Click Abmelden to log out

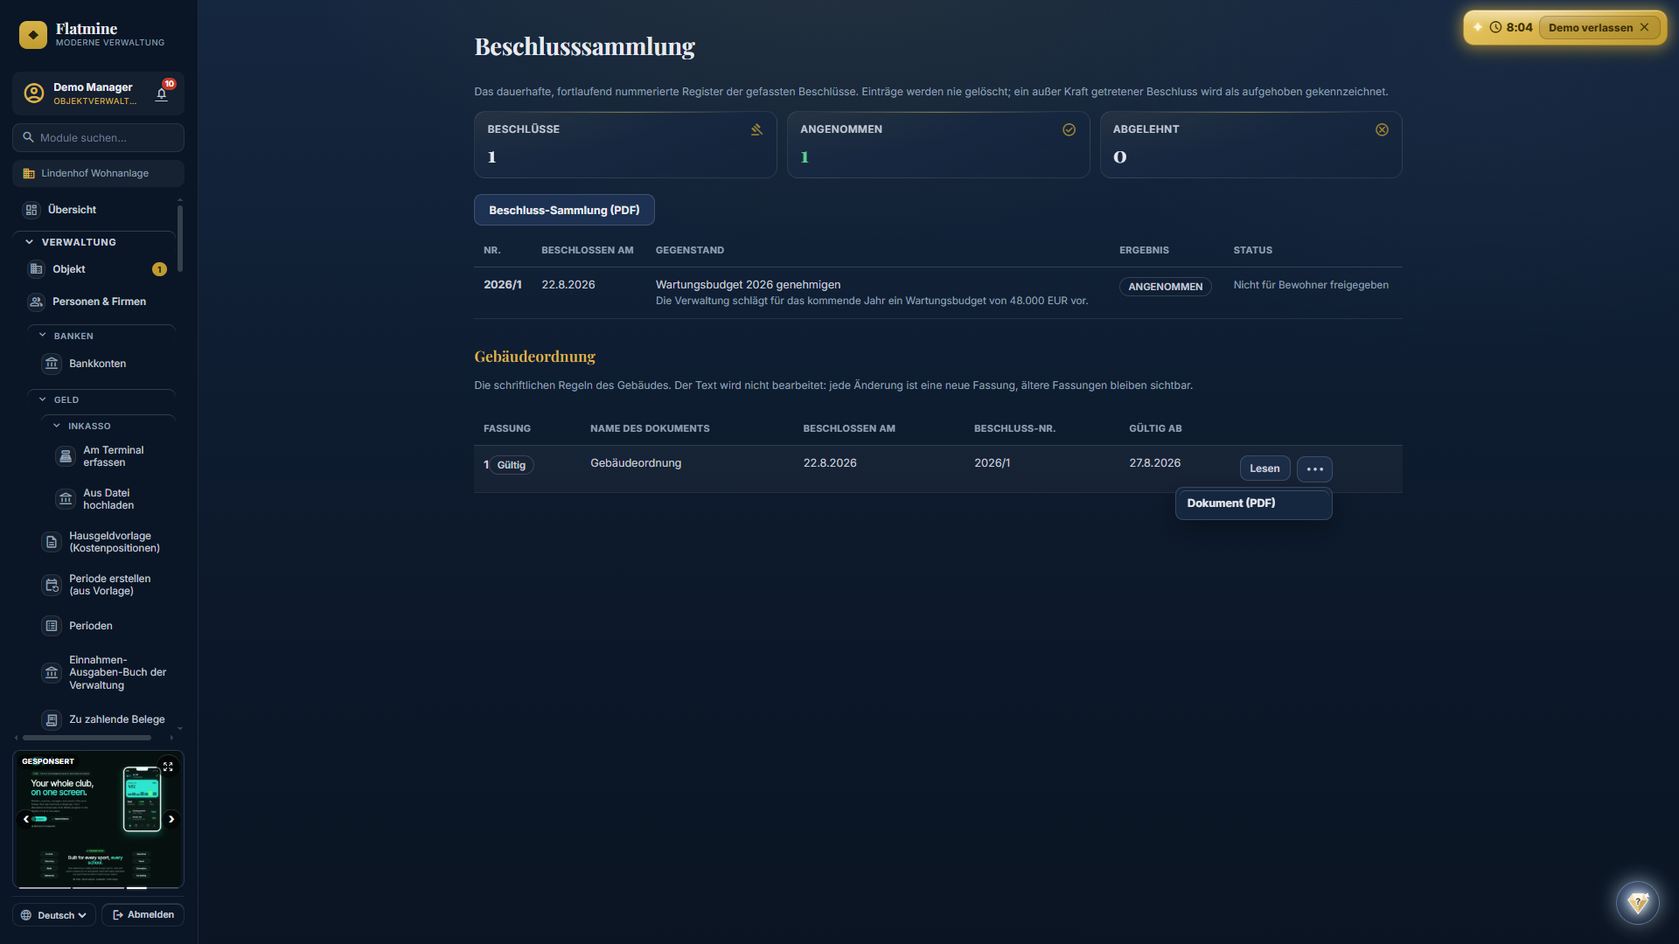(143, 915)
